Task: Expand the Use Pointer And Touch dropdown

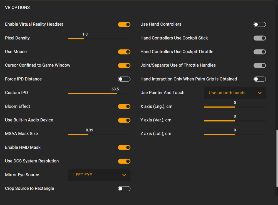Action: (235, 93)
